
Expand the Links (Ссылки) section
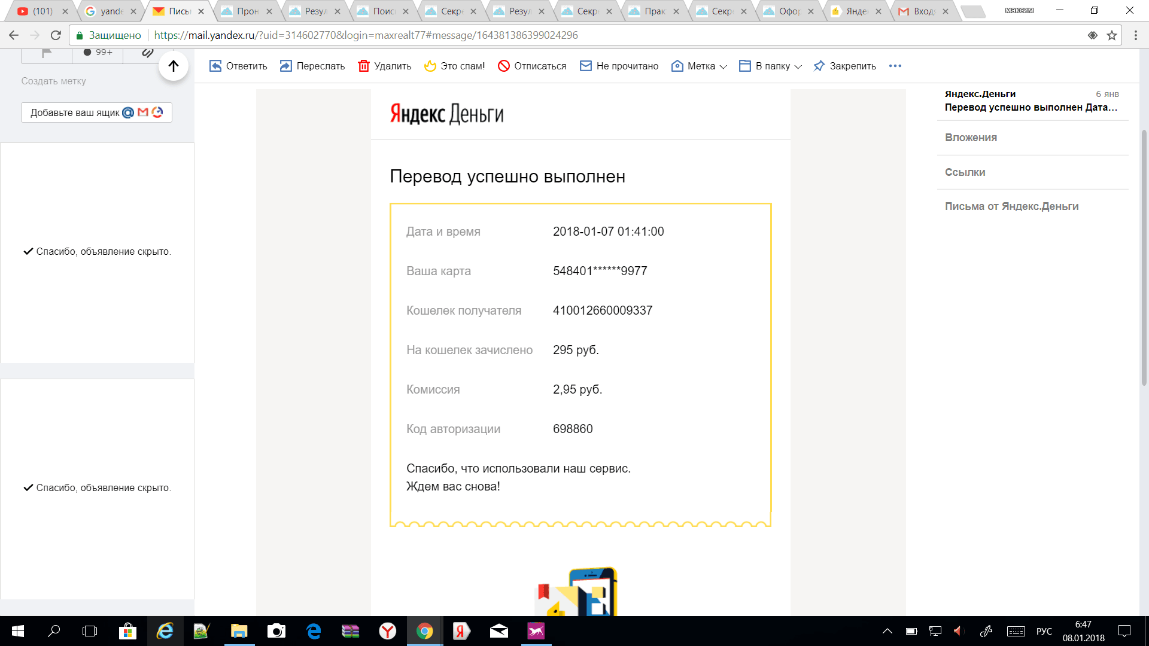click(1032, 172)
